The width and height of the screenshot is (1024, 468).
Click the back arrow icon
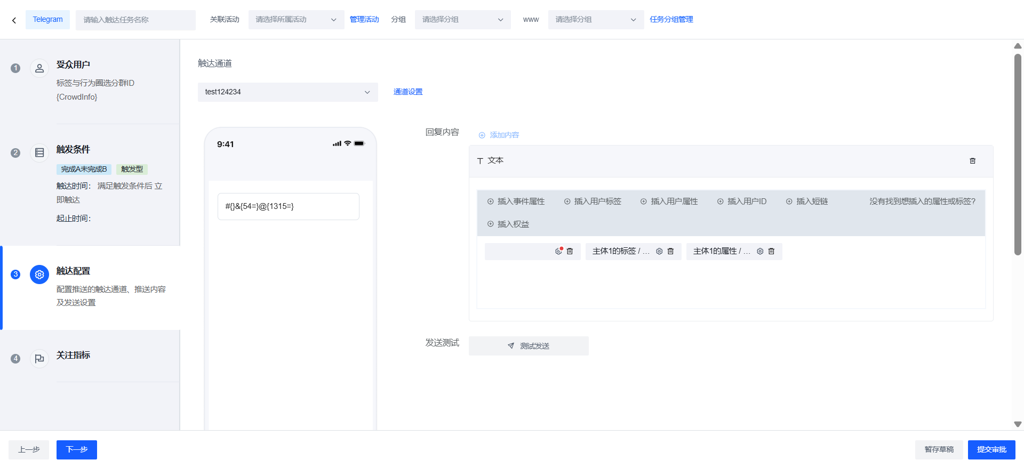click(14, 20)
